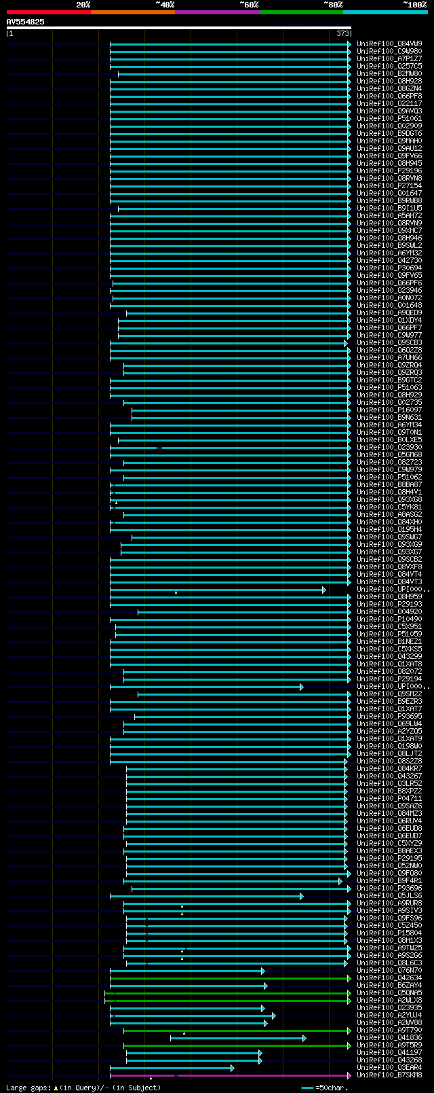Select the UniRef100_Q9XHC7 label
Screen dimensions: 434x1093
[x=389, y=231]
